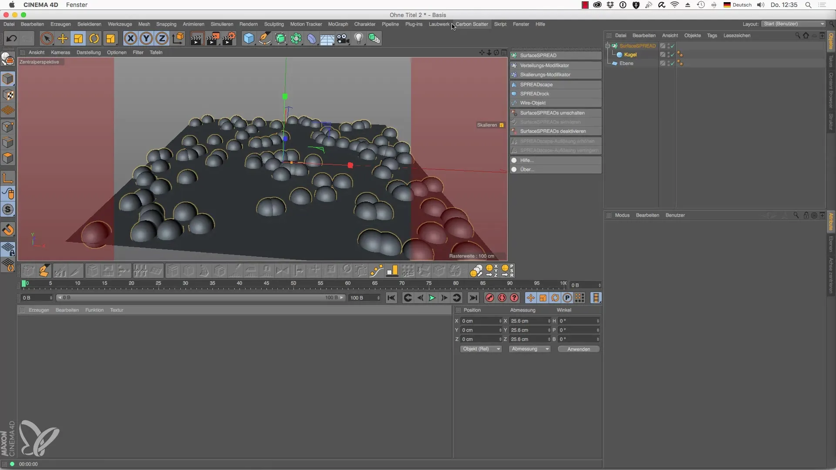Step the 100 B end frame spinner

(x=378, y=298)
